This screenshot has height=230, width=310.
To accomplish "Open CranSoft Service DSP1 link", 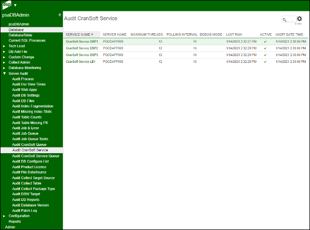I will point(82,42).
